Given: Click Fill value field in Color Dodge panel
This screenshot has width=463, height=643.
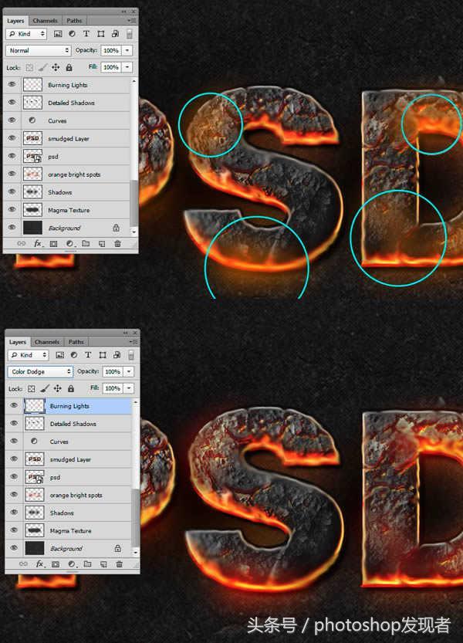Looking at the screenshot, I should pyautogui.click(x=113, y=388).
